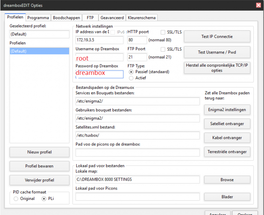Open the Boodschappen tab
Image resolution: width=264 pixels, height=215 pixels.
point(66,18)
